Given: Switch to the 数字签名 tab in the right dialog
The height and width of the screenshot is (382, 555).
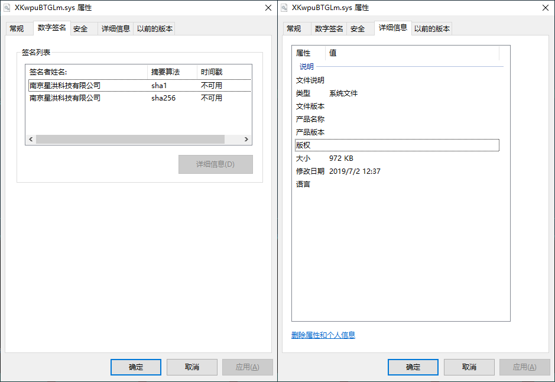Looking at the screenshot, I should point(329,28).
